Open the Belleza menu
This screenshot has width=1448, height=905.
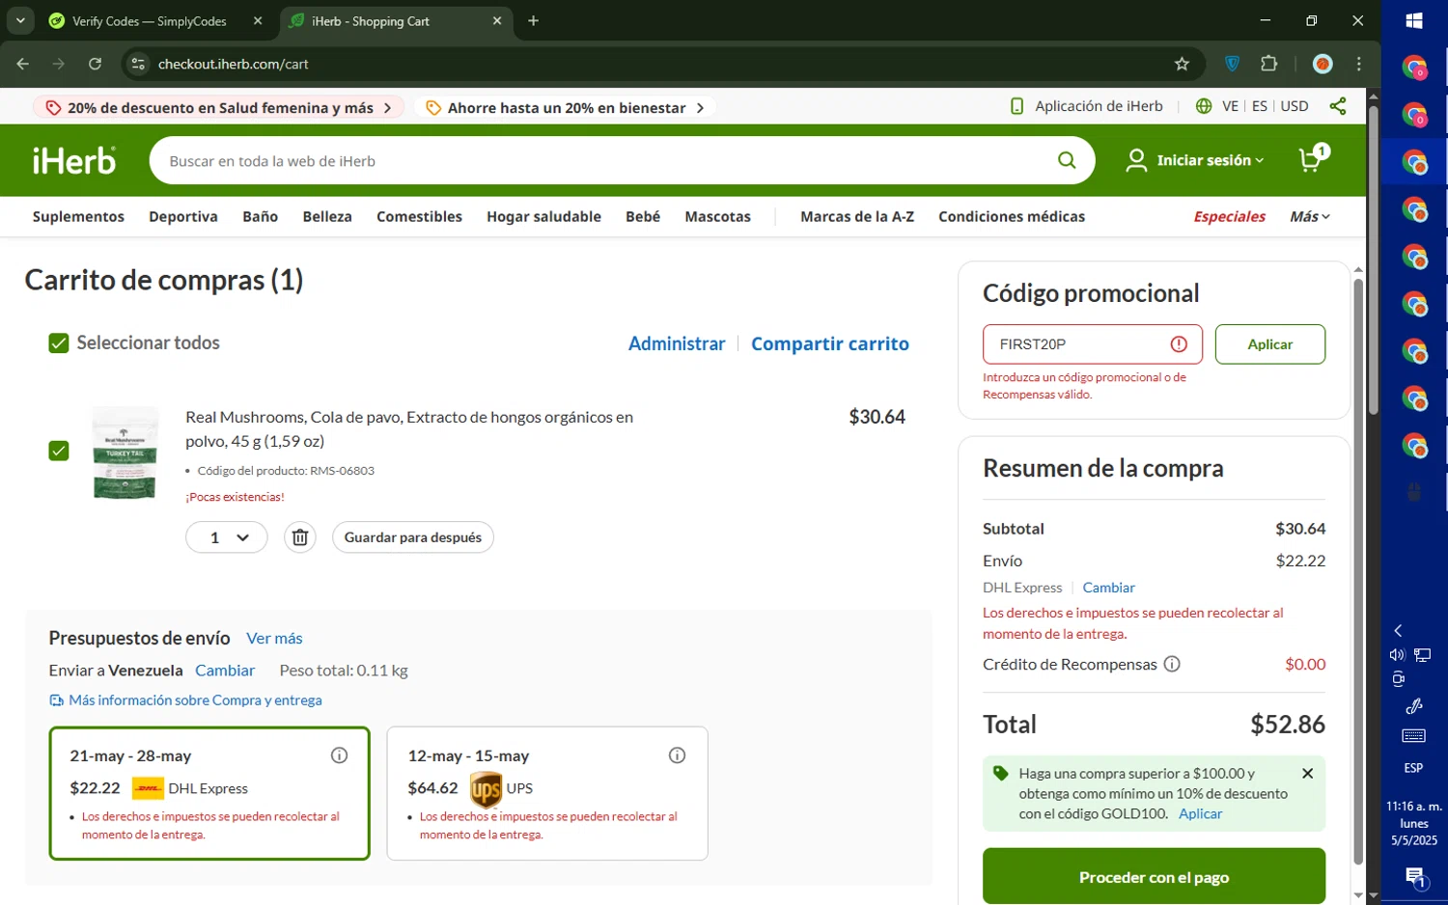pos(327,216)
